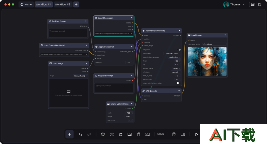The height and width of the screenshot is (144, 267).
Task: Click the cube model icon in bottom toolbar
Action: (x=103, y=134)
